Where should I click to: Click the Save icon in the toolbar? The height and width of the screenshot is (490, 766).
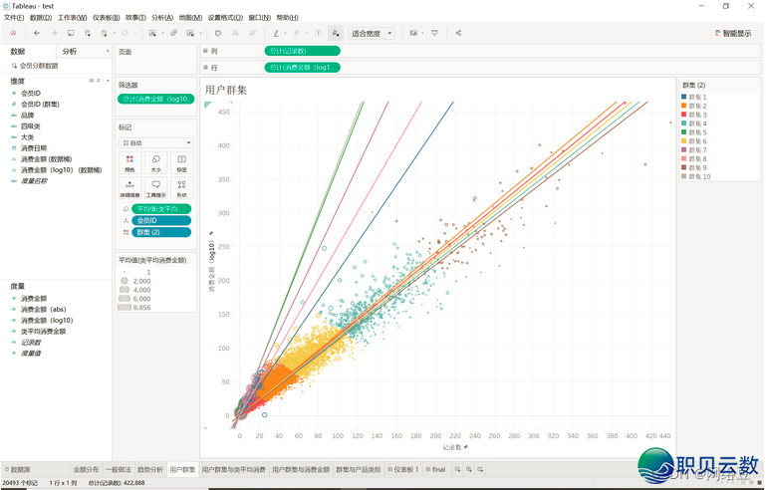[x=71, y=33]
